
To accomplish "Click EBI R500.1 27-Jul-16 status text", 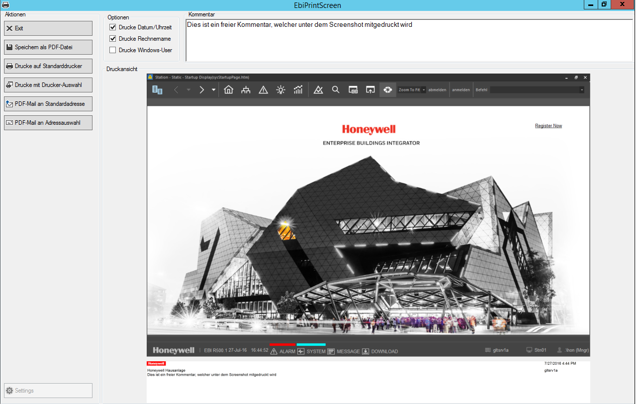I will click(x=226, y=350).
